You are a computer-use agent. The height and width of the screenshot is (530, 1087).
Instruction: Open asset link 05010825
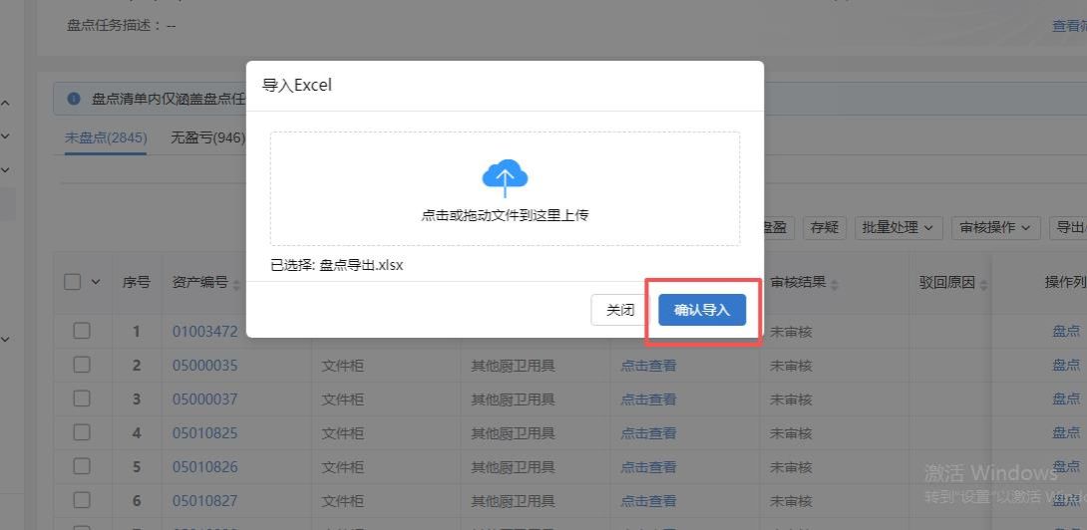tap(205, 433)
